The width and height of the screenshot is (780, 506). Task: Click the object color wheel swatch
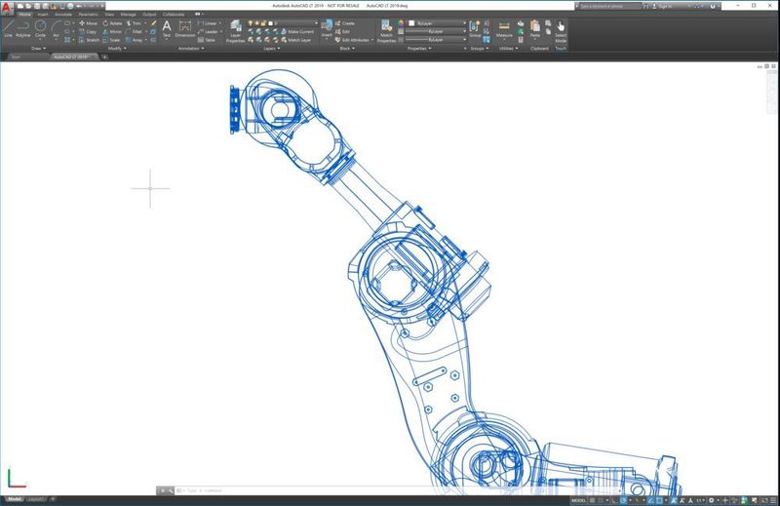(401, 23)
